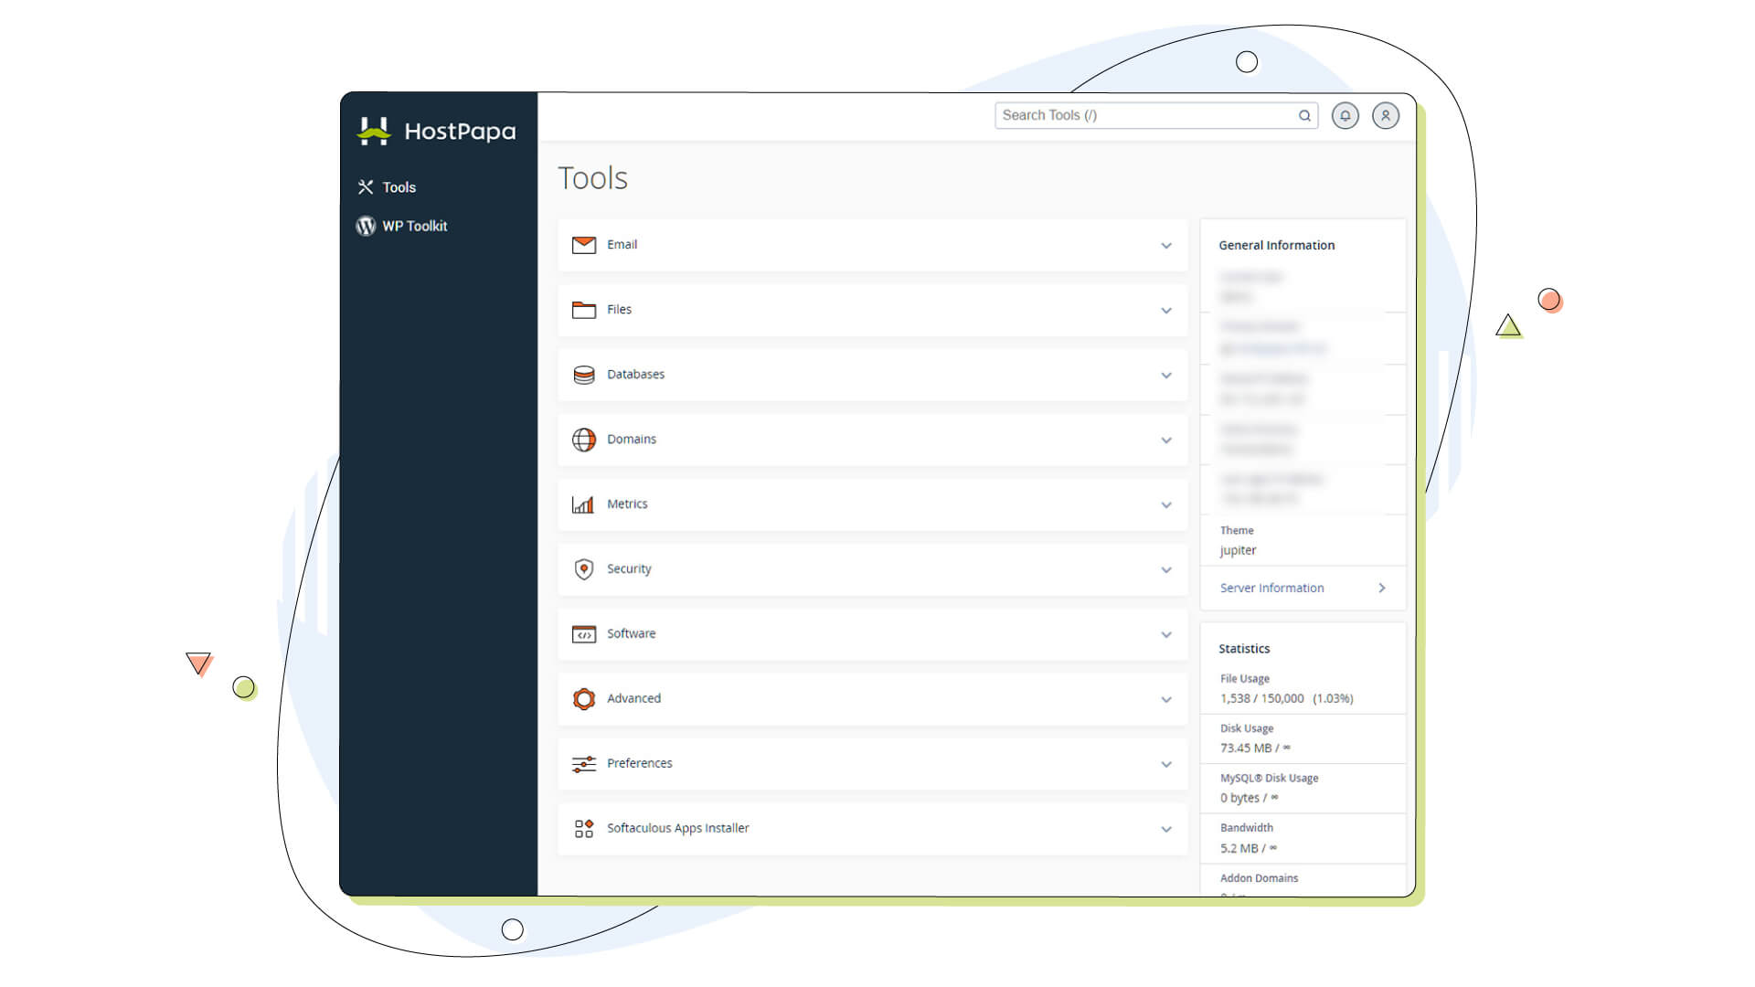Click the search magnifier icon
This screenshot has width=1755, height=987.
click(x=1304, y=116)
